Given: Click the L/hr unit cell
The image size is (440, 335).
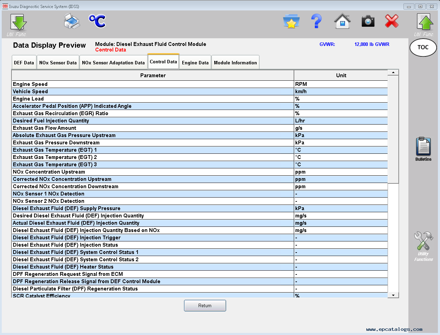Looking at the screenshot, I should coord(341,121).
